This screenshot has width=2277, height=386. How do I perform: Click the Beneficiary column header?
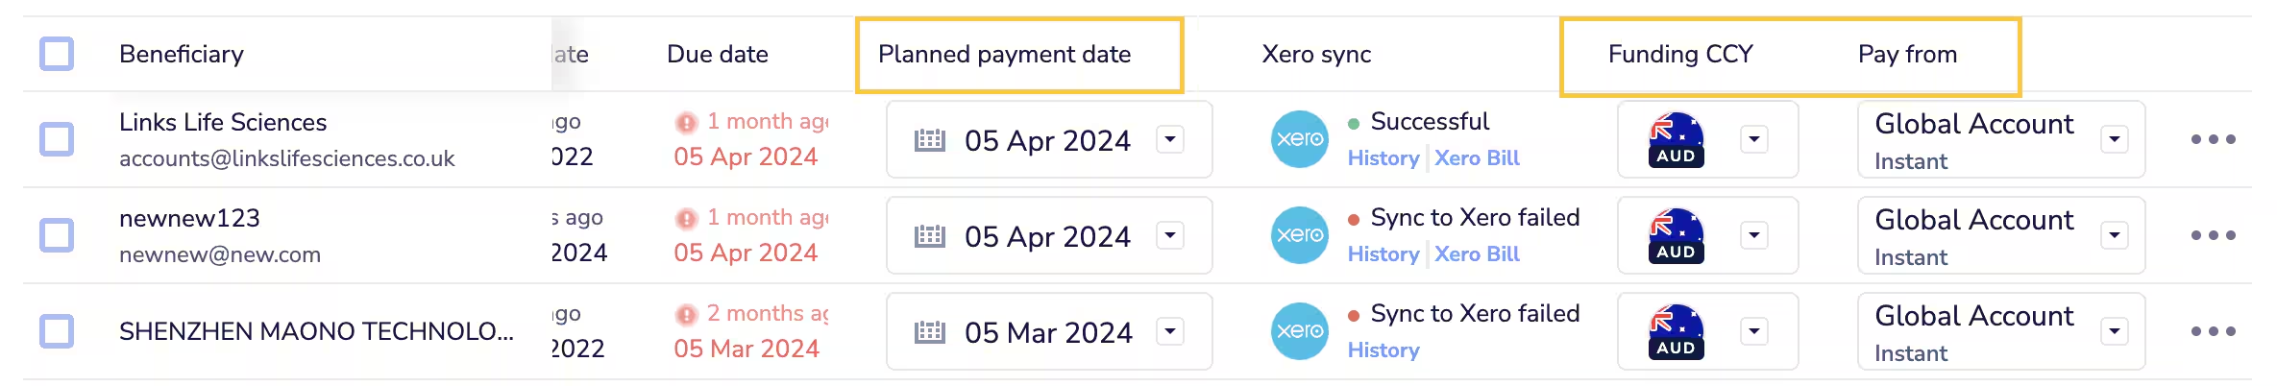pyautogui.click(x=182, y=55)
